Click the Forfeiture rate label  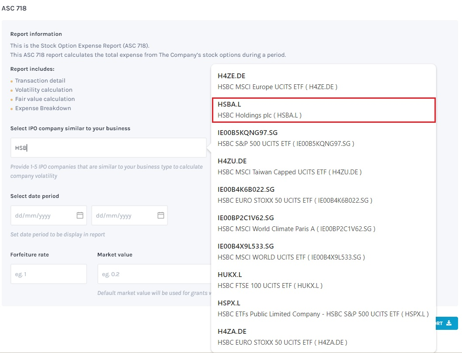(29, 255)
